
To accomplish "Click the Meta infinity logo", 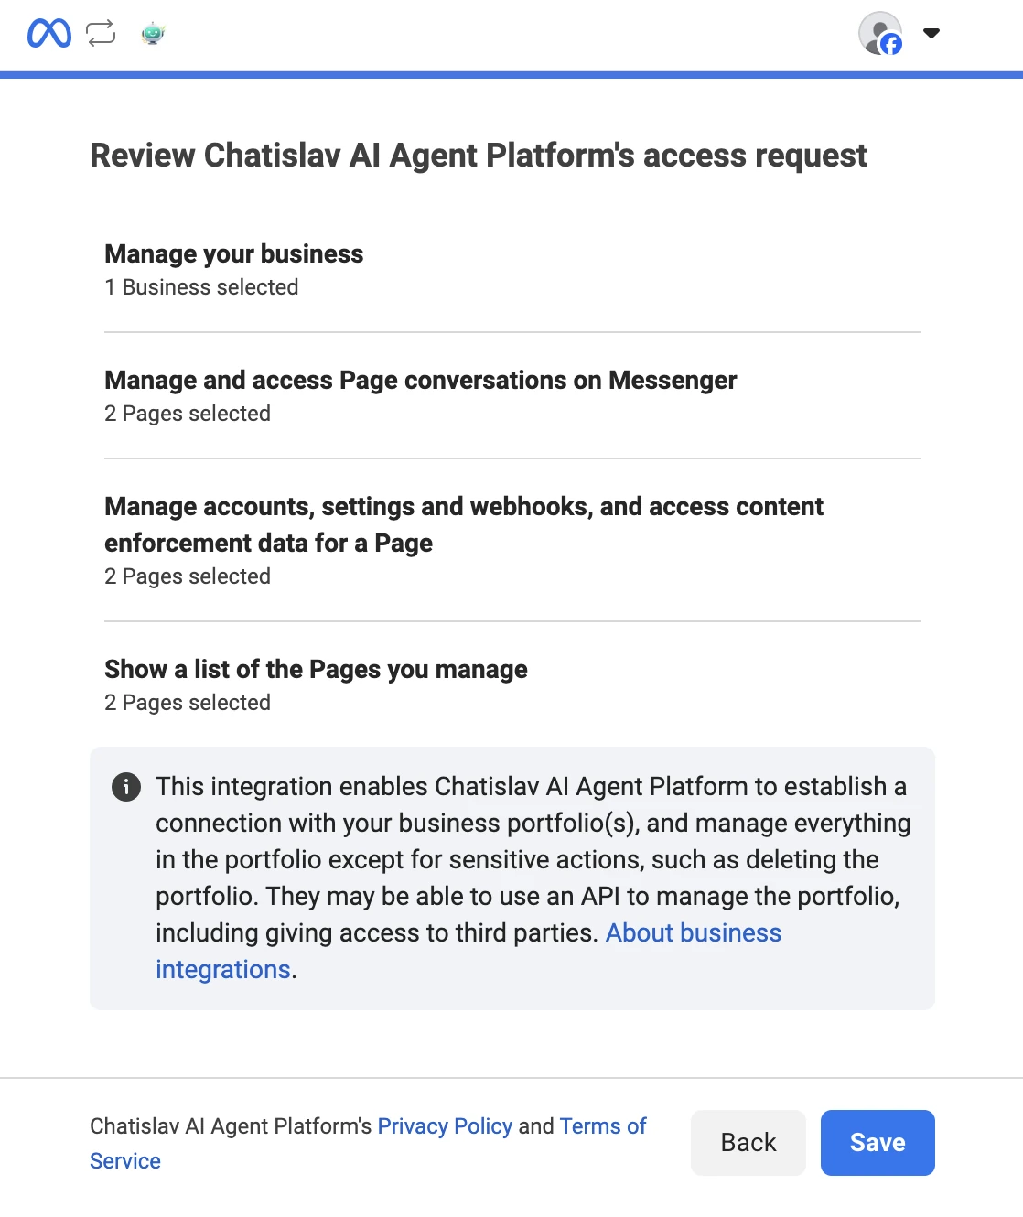I will point(49,34).
